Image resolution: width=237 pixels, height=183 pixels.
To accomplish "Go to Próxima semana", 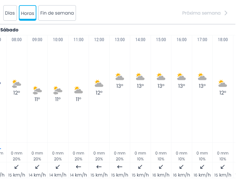I will (201, 13).
